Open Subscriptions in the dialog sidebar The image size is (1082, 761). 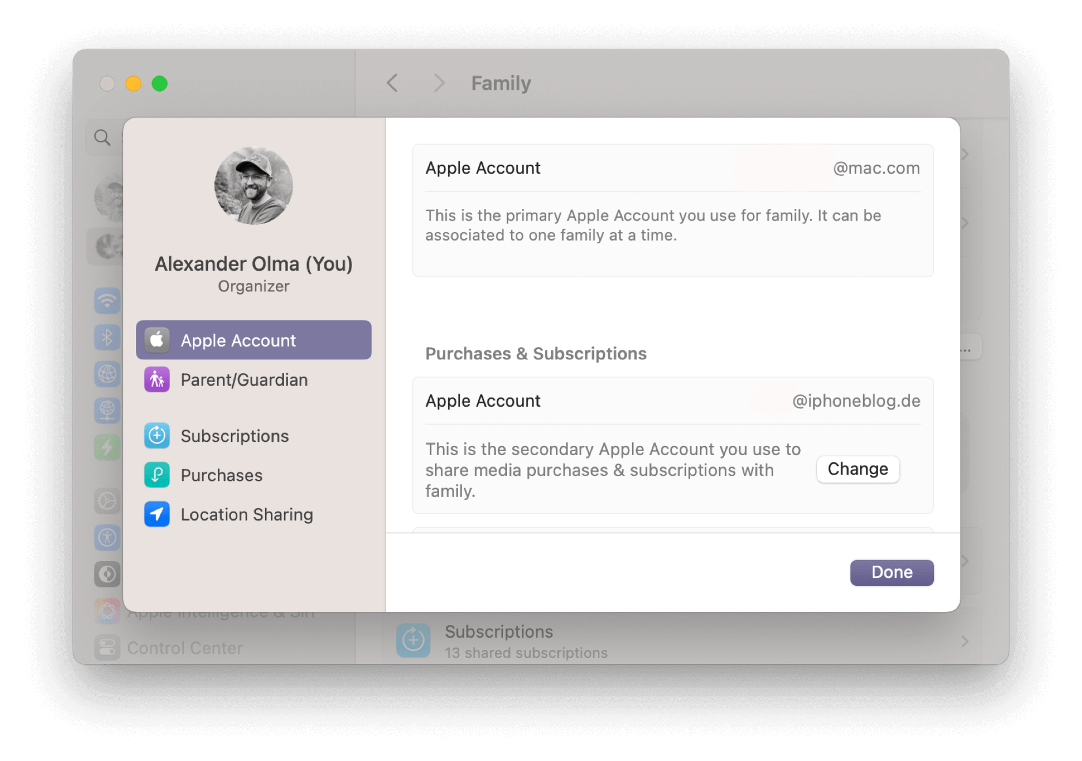click(254, 436)
